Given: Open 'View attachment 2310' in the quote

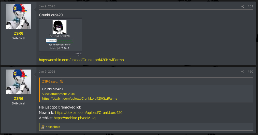Looking at the screenshot, I should point(59,94).
